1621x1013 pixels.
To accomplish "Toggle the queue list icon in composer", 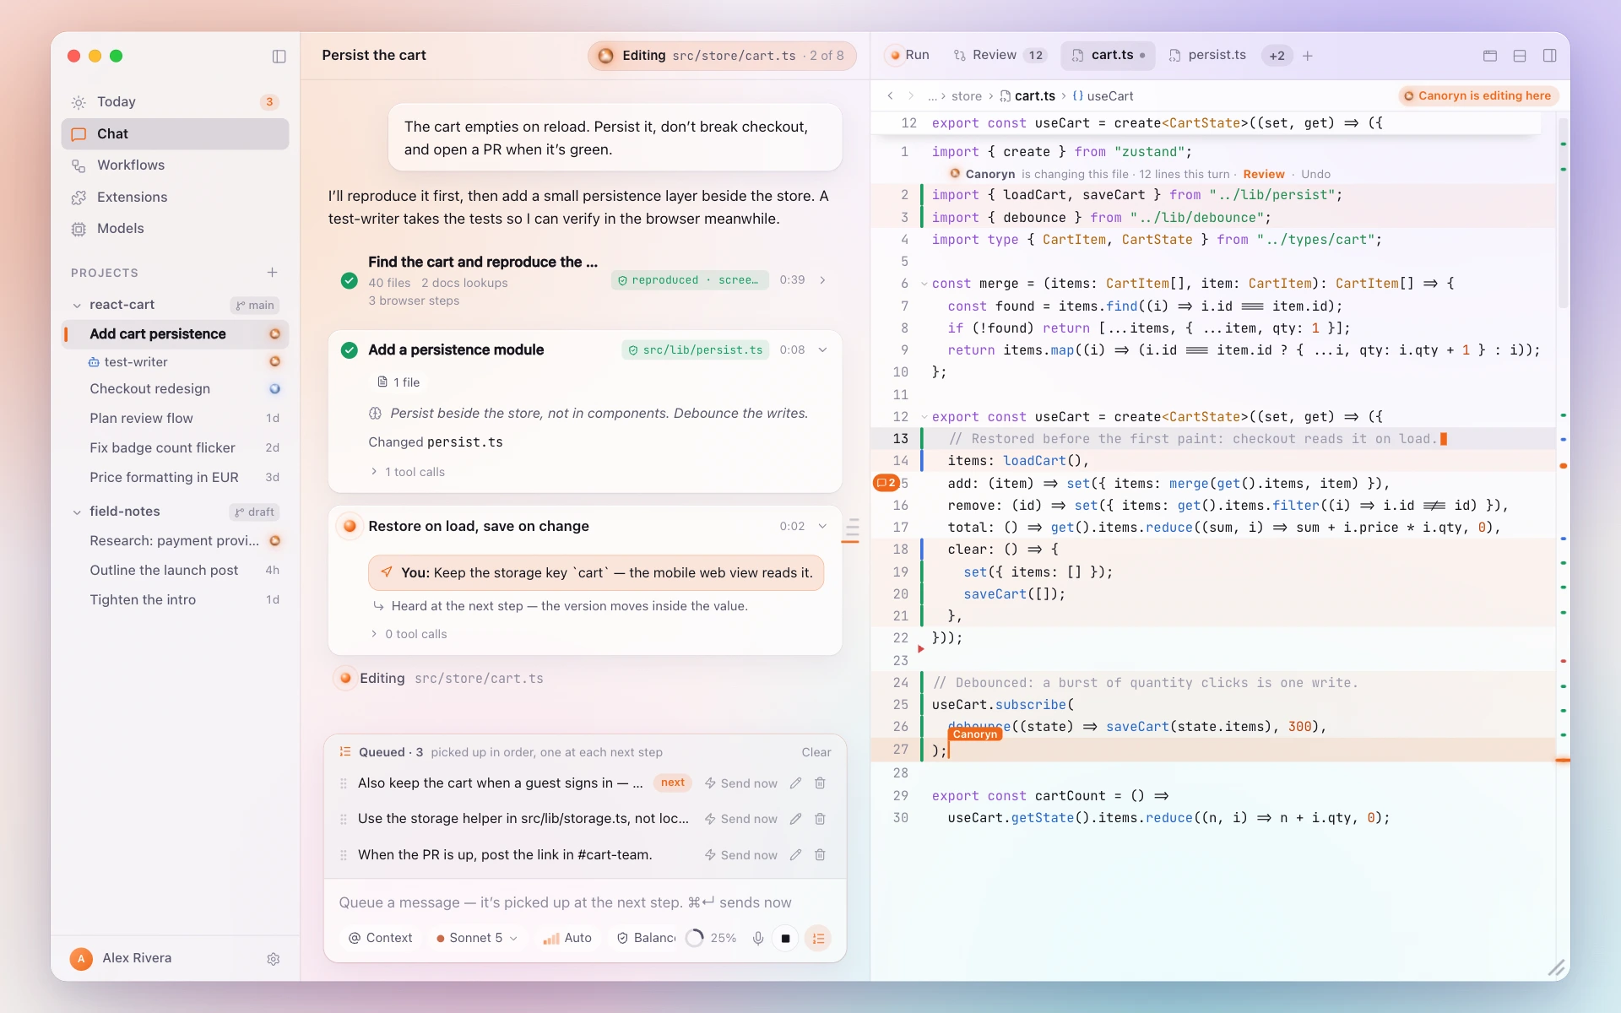I will 818,939.
